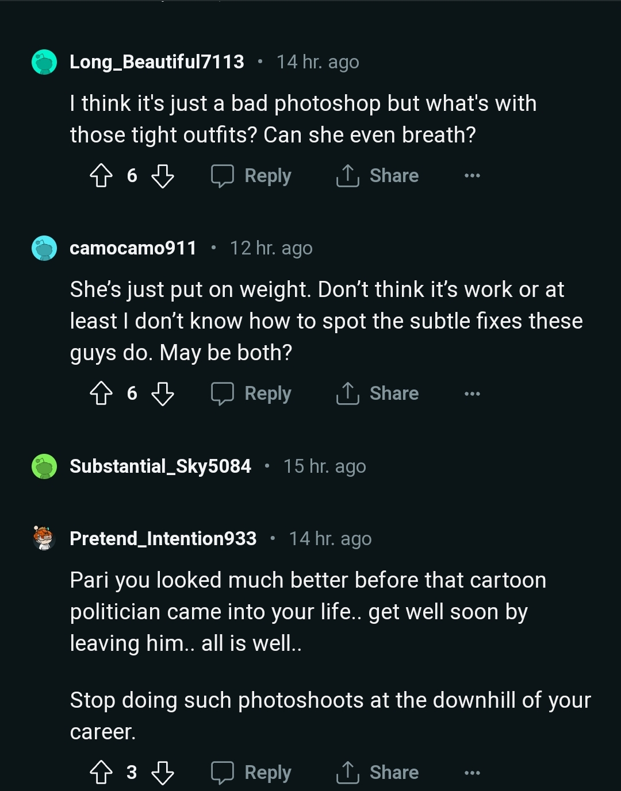Open Pretend_Intention933 username profile link
The width and height of the screenshot is (621, 791).
pyautogui.click(x=163, y=538)
